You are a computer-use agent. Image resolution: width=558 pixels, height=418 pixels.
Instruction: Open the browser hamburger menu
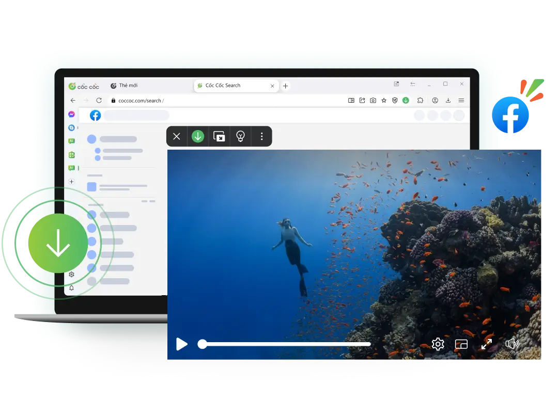coord(461,101)
